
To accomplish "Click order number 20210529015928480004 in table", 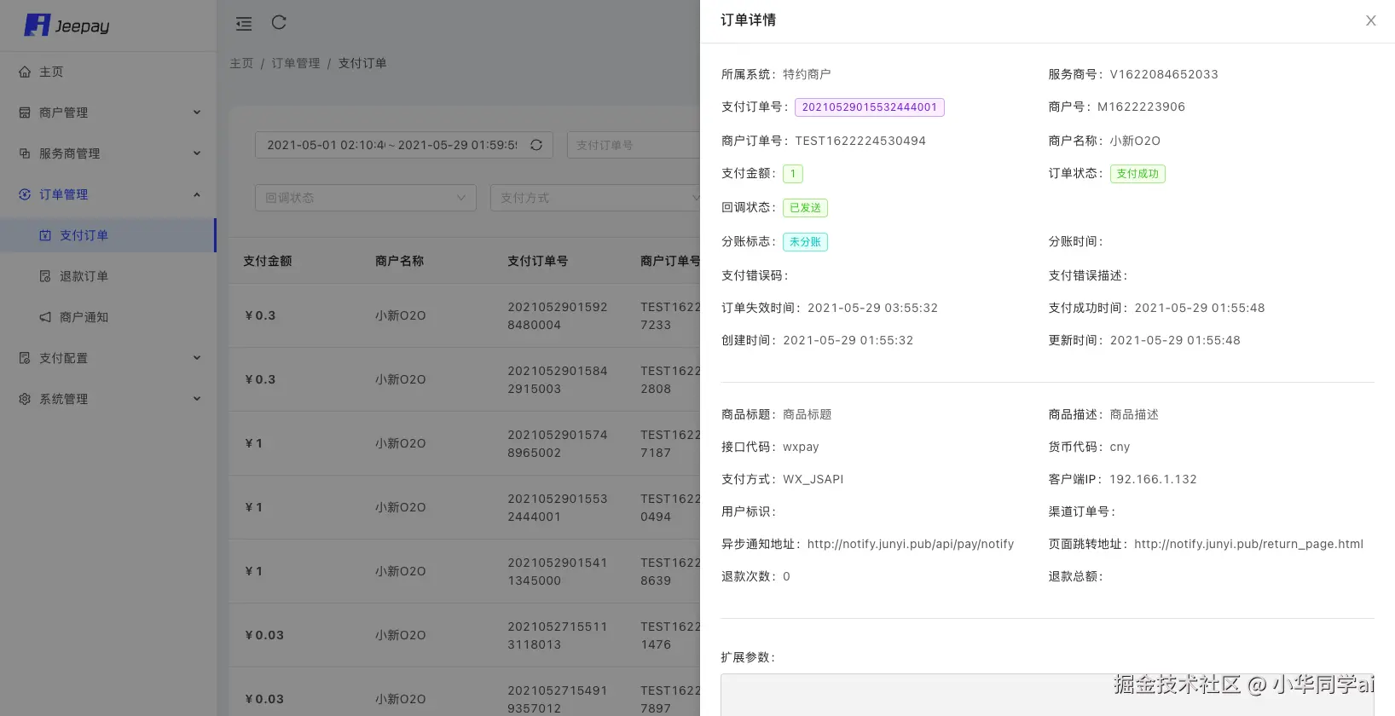I will (558, 315).
